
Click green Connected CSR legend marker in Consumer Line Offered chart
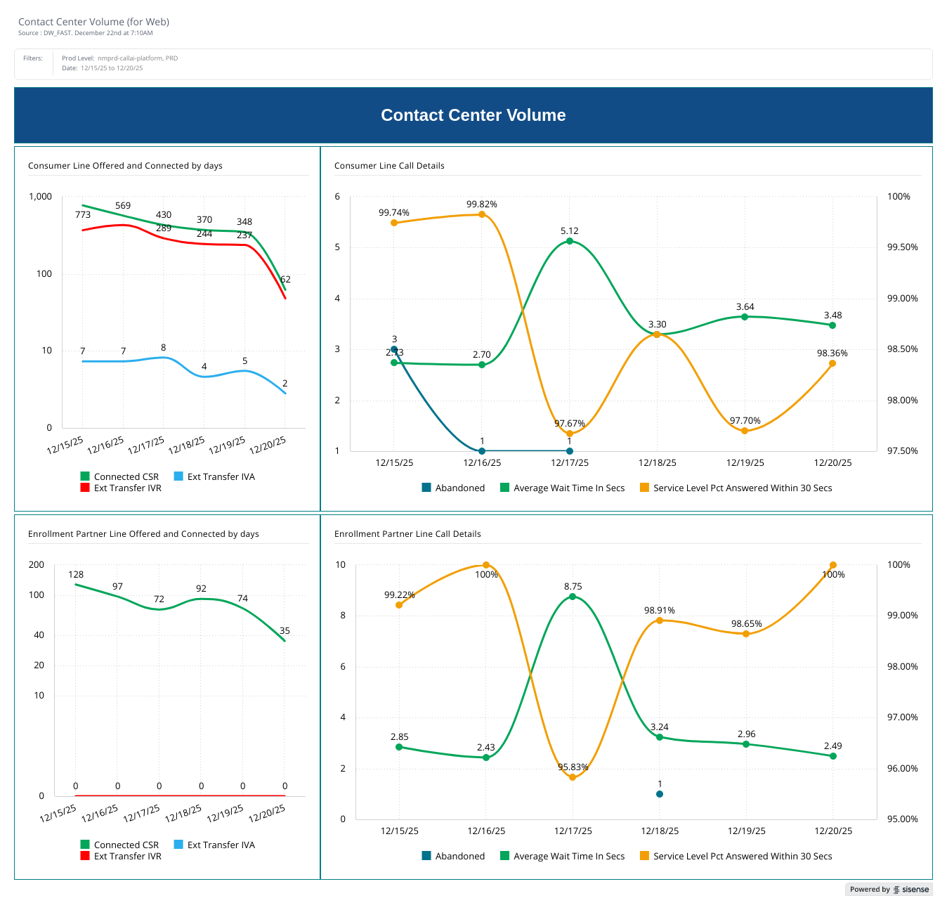tap(85, 476)
